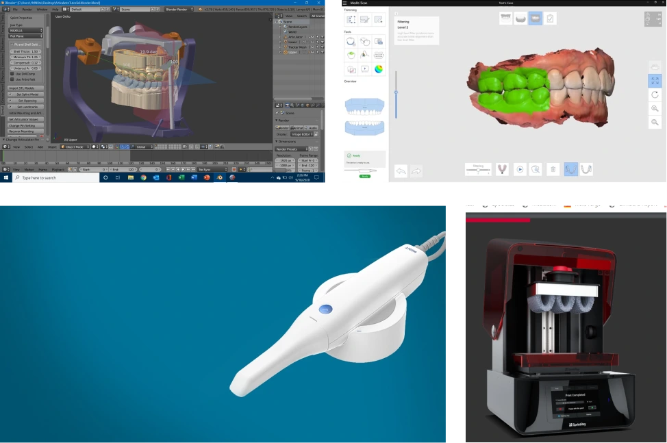Switch to the upper jaw scan stage in Medit
This screenshot has height=443, width=667.
(x=505, y=18)
